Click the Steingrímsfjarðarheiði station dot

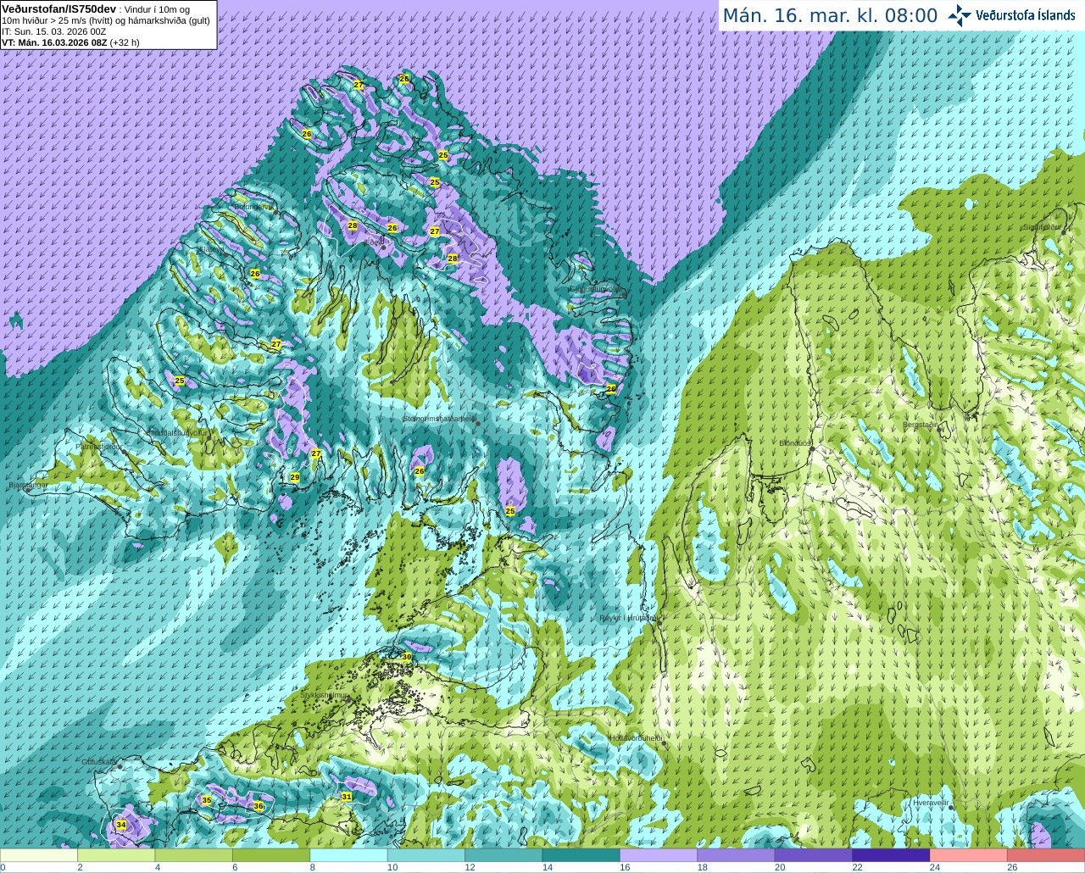click(478, 422)
